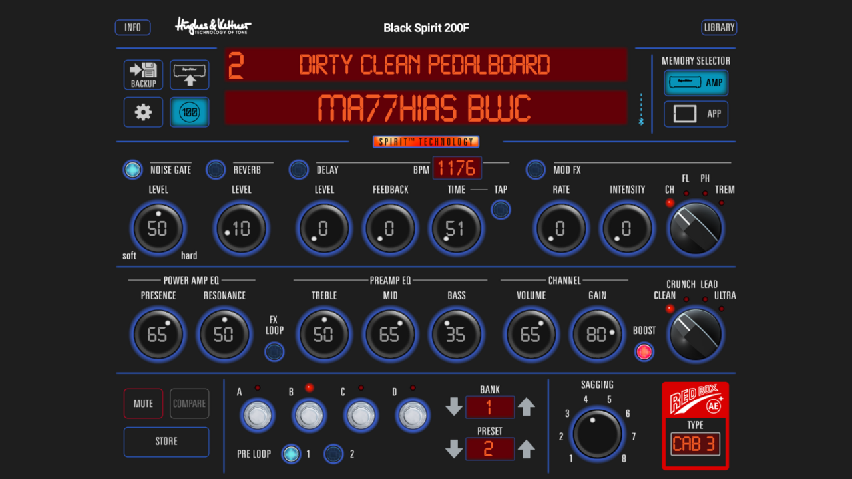Click the Bank number display
Screen dimensions: 852x479
click(x=490, y=406)
